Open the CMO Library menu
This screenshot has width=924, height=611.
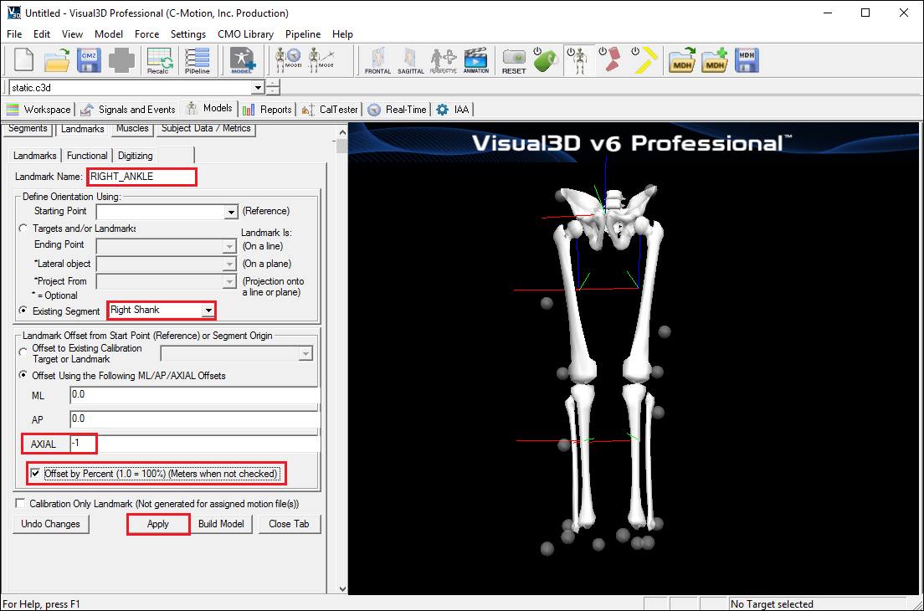(246, 34)
